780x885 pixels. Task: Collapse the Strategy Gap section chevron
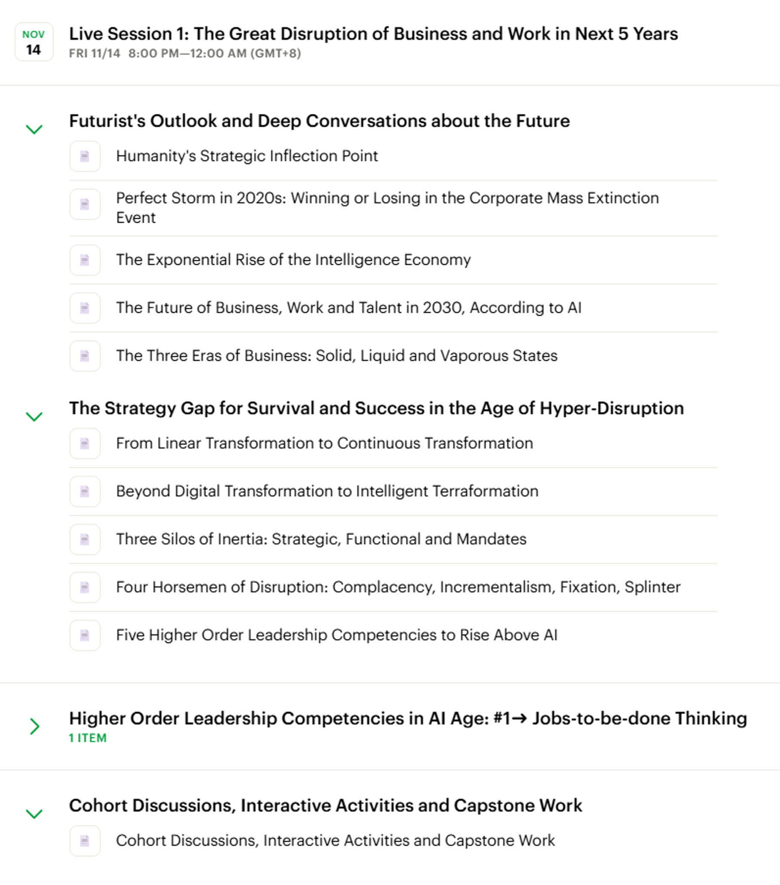click(34, 417)
